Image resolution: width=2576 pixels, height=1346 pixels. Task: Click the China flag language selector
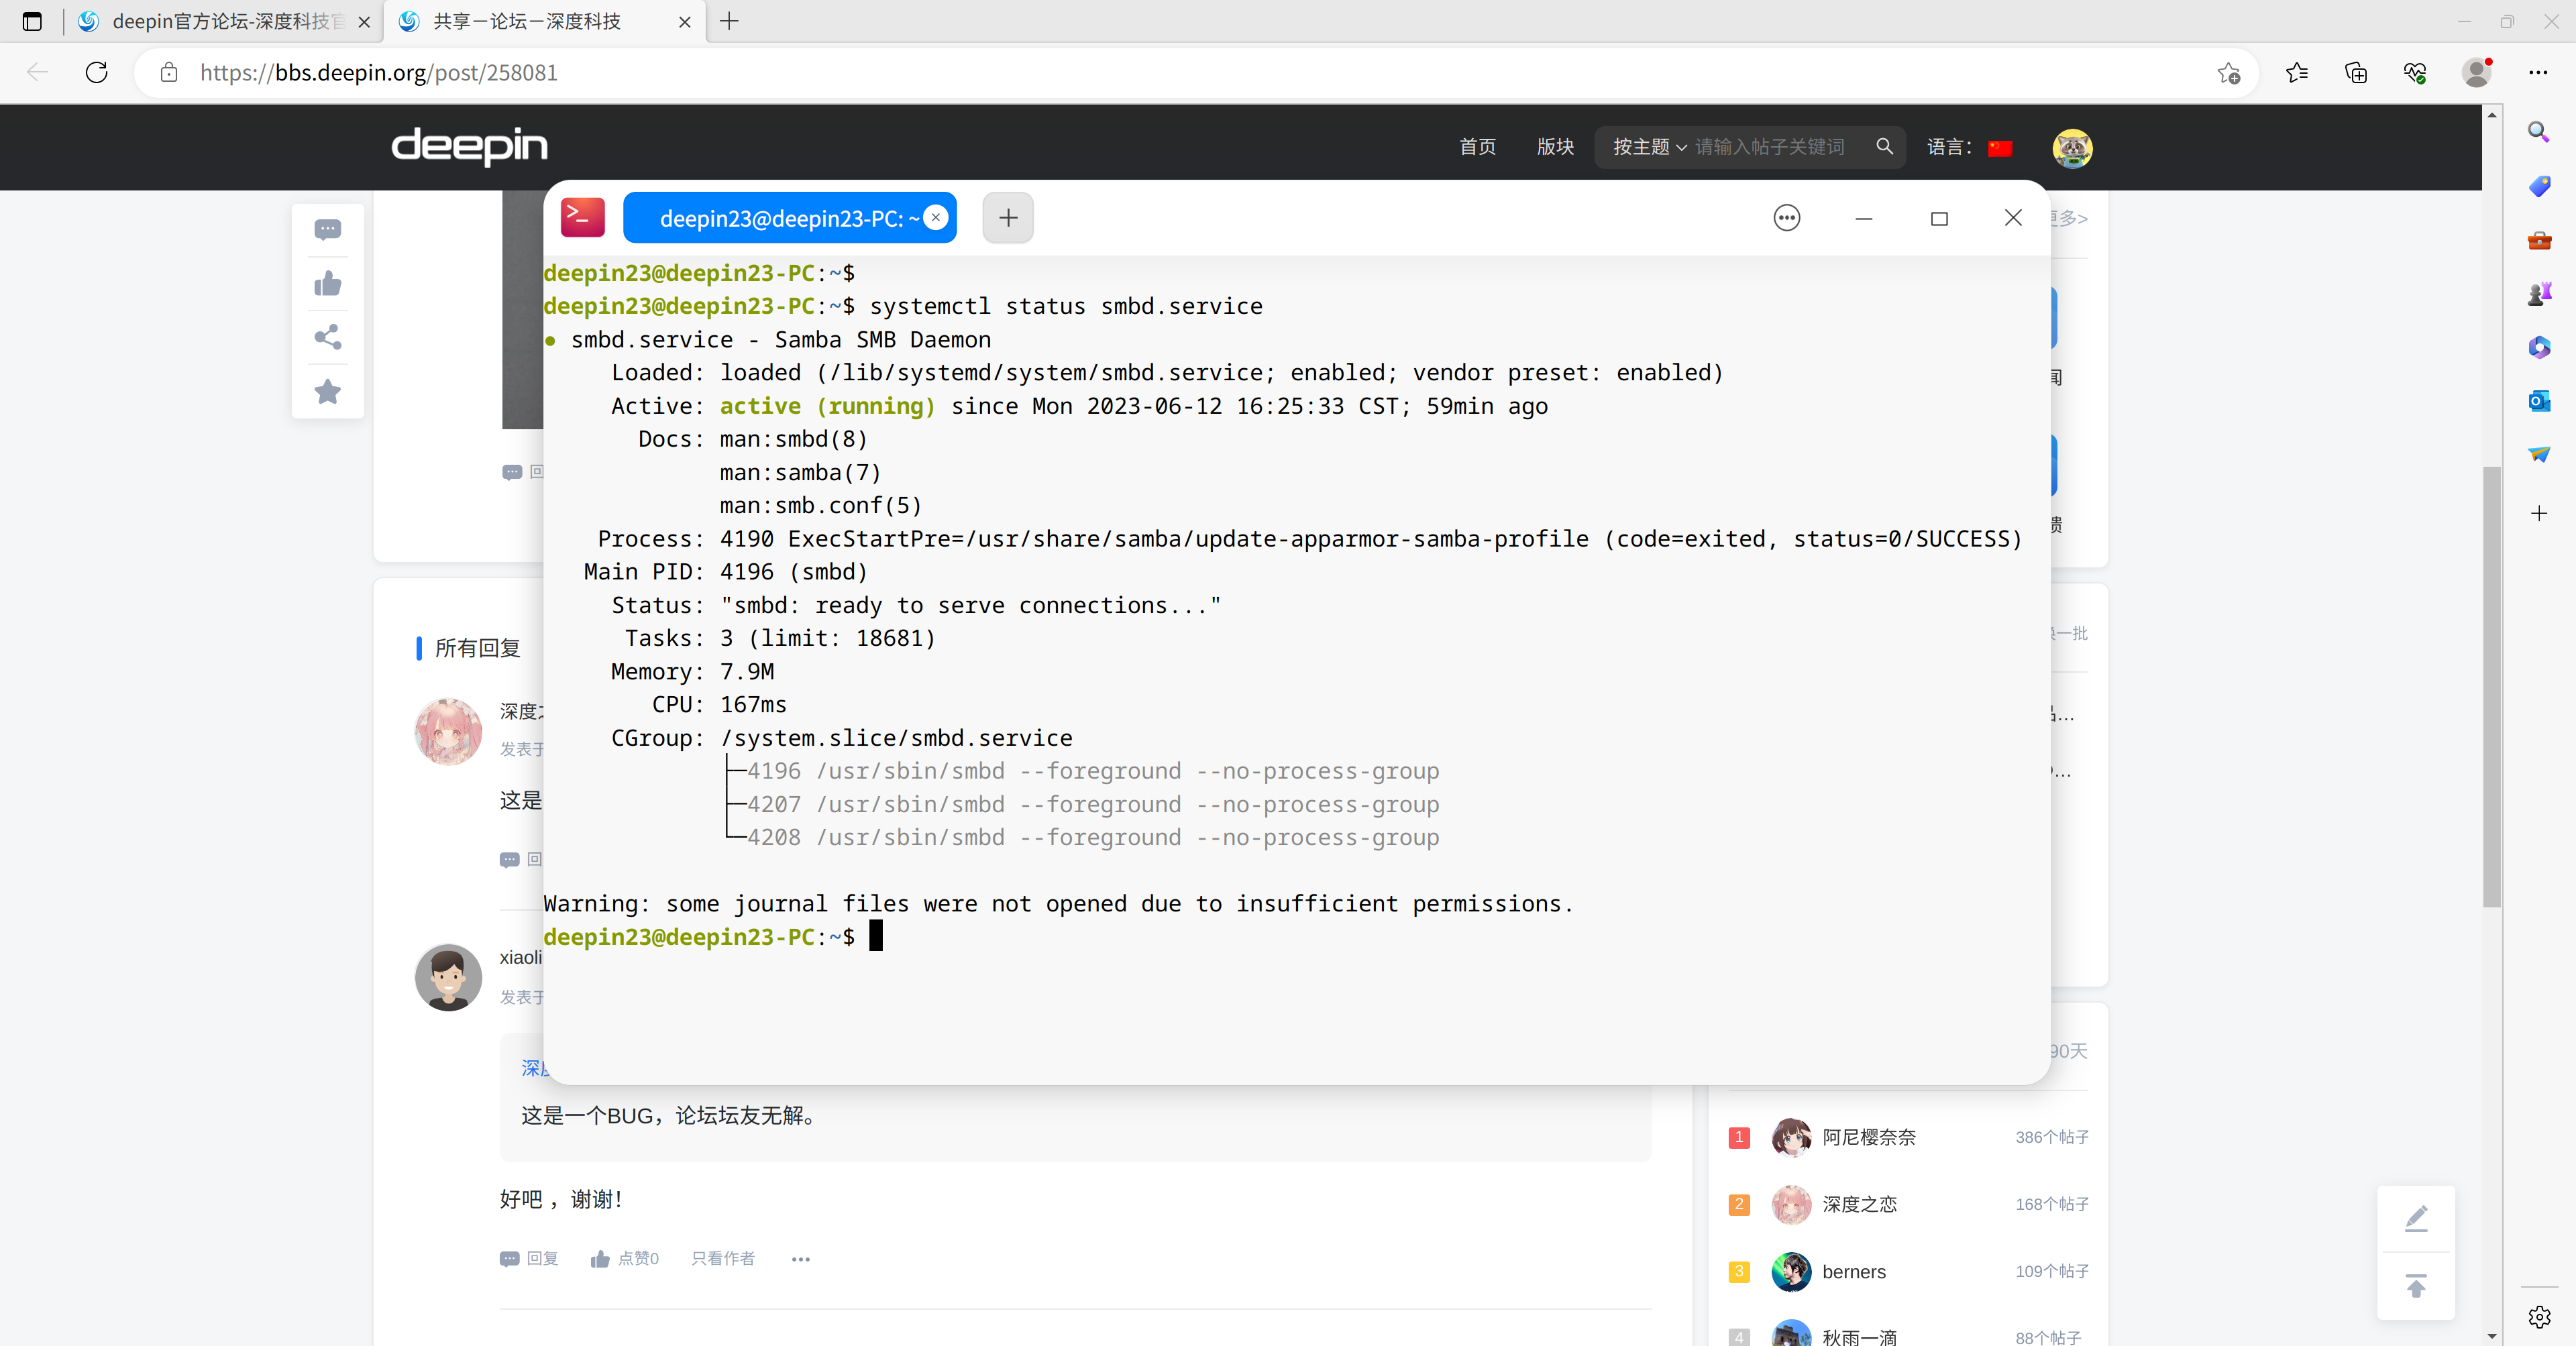pos(2000,148)
